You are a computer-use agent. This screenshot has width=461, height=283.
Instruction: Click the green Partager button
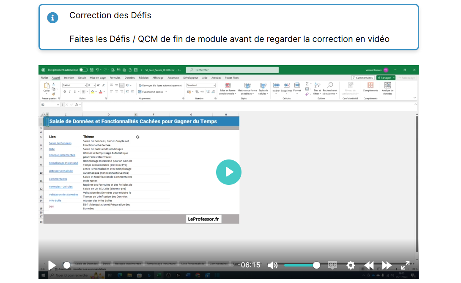point(385,78)
